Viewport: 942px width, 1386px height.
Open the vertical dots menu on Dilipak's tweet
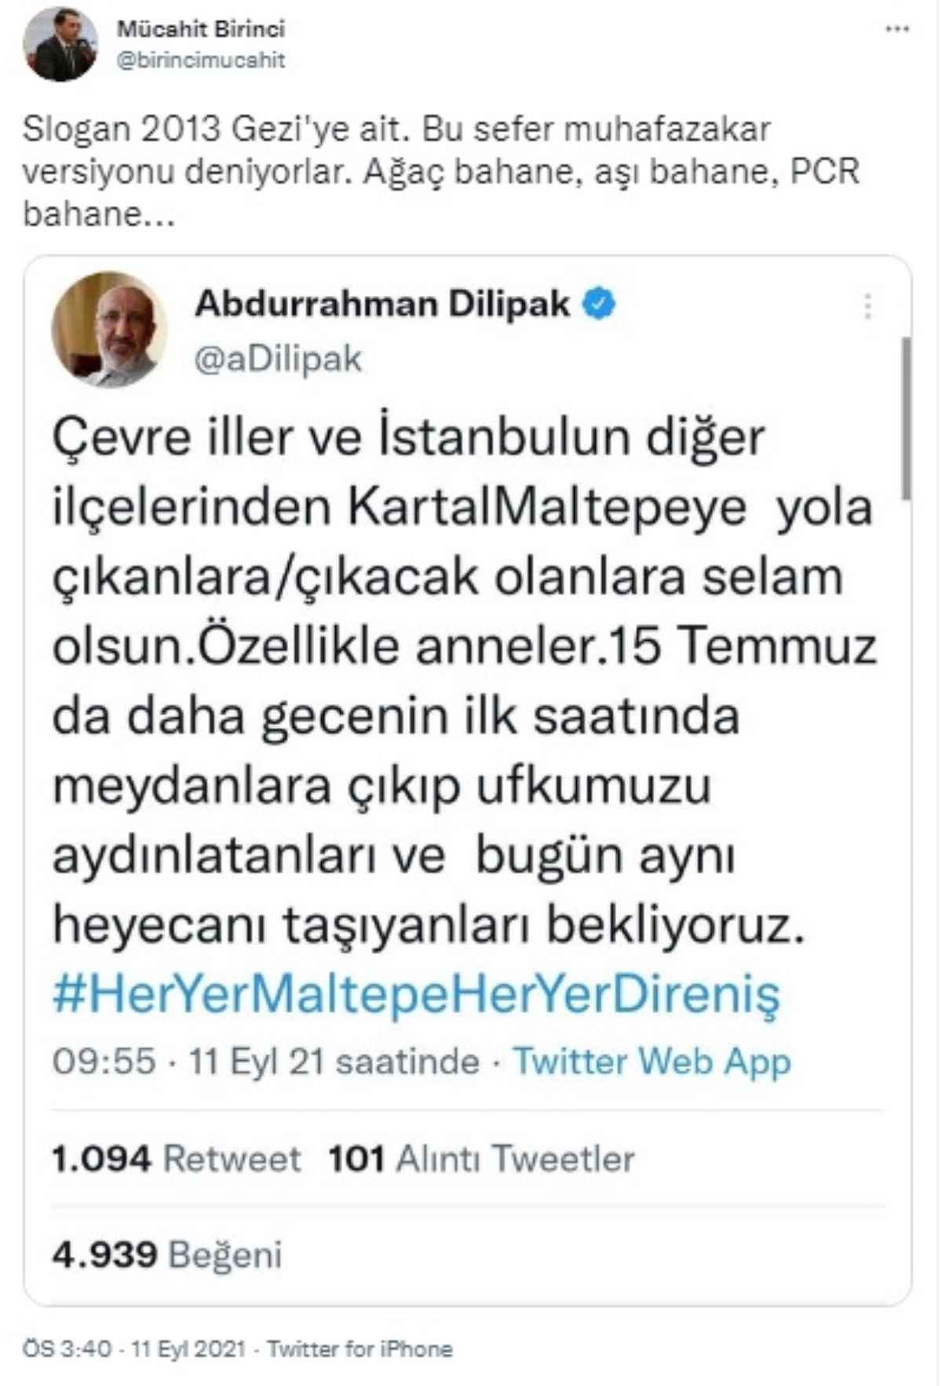click(x=867, y=306)
